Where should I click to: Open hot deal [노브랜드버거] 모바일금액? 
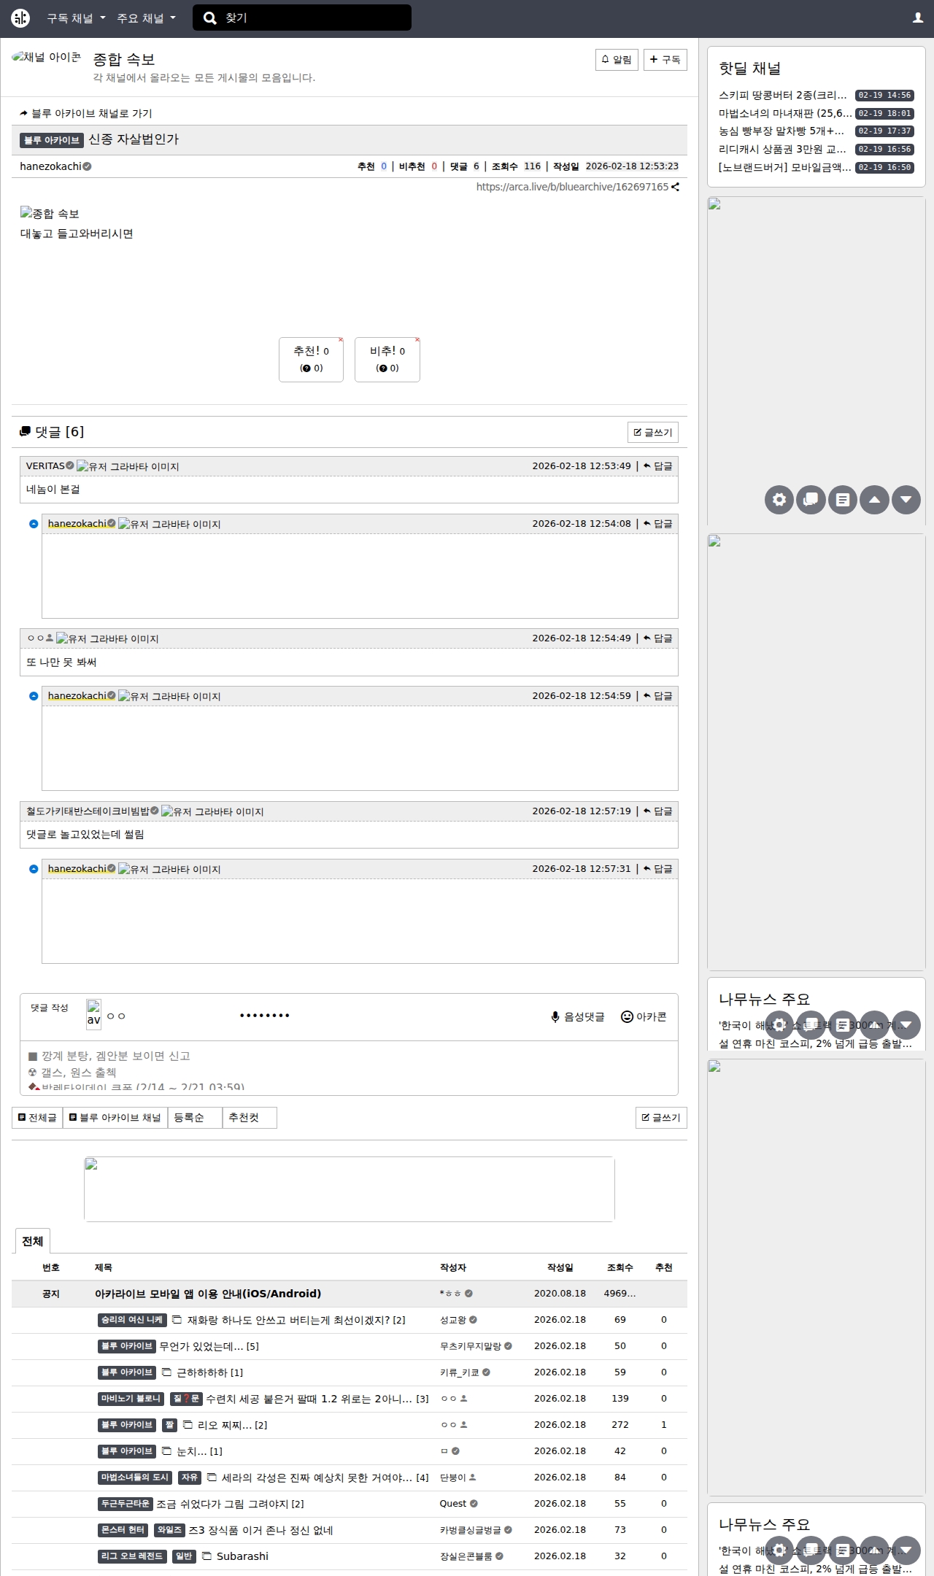pyautogui.click(x=785, y=167)
